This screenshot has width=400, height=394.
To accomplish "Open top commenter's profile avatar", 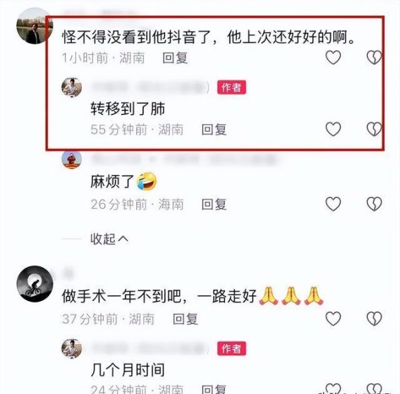I will [x=35, y=26].
